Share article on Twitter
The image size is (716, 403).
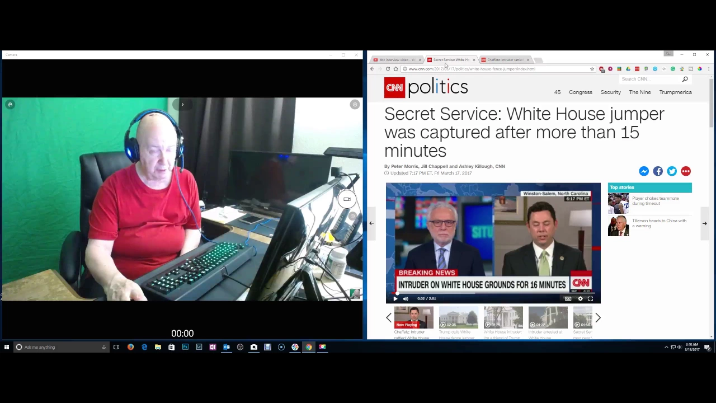pos(672,171)
